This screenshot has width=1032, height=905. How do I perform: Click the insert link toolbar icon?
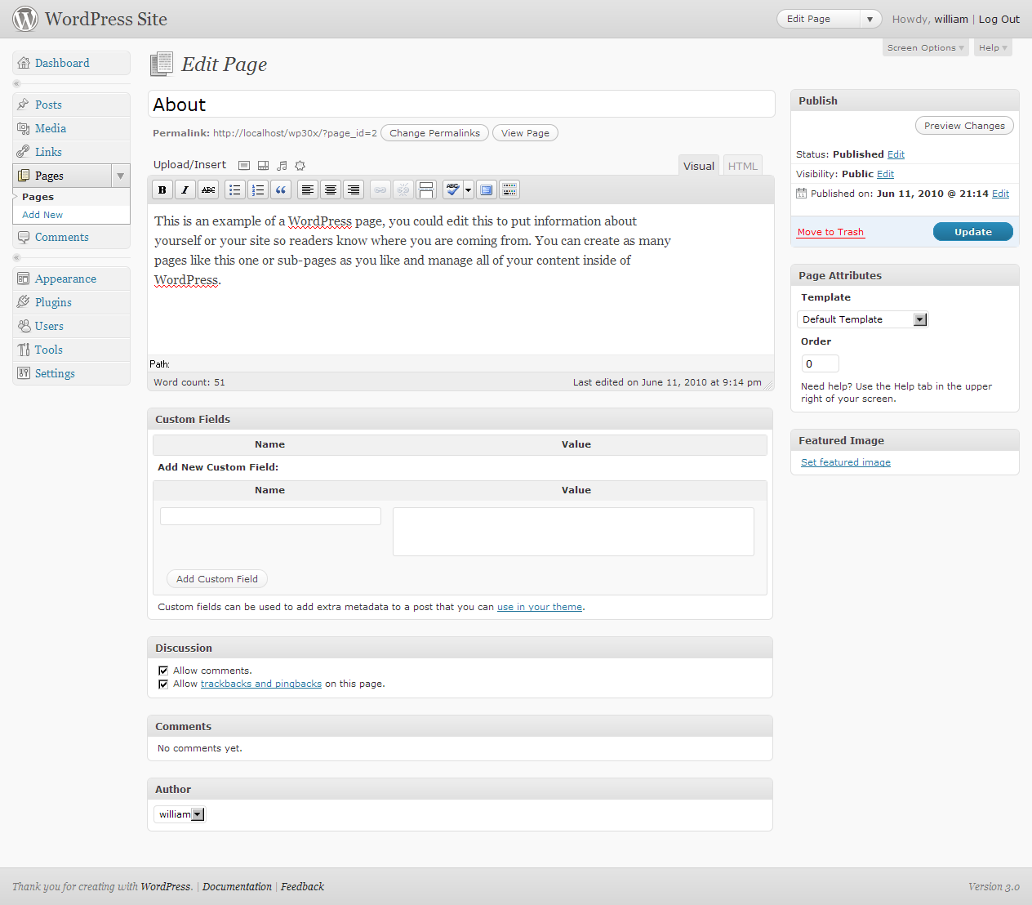point(380,190)
